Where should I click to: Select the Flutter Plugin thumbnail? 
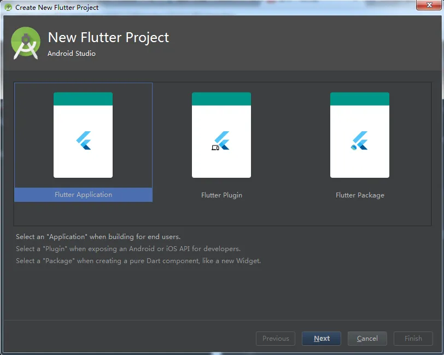pyautogui.click(x=221, y=135)
